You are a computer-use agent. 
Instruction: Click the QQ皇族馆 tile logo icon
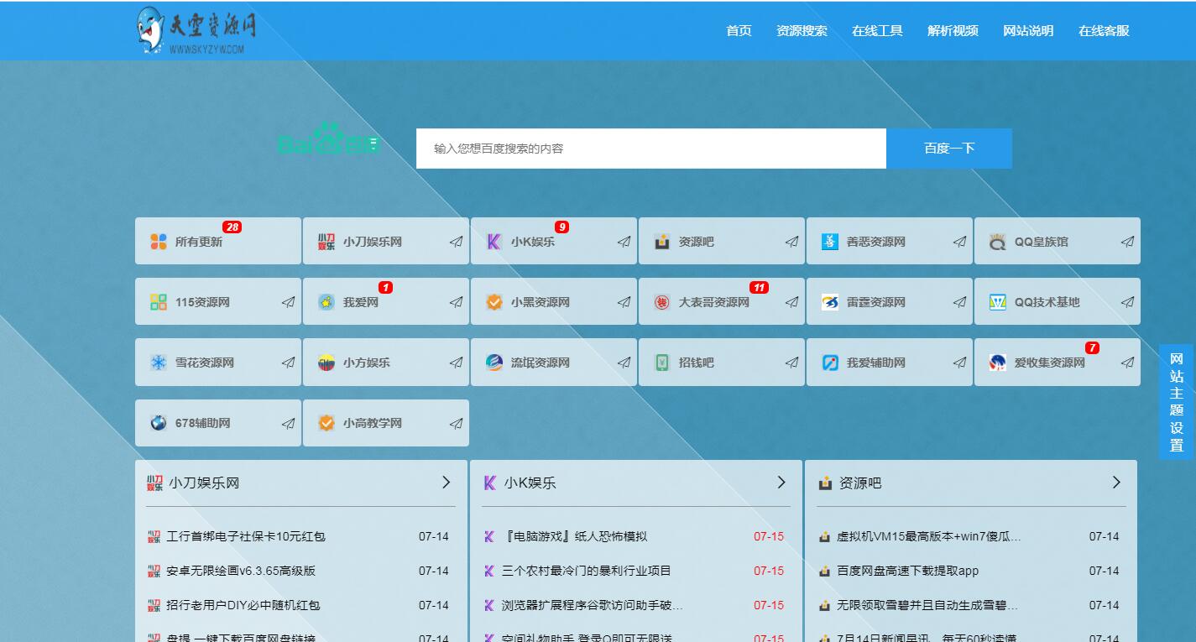pyautogui.click(x=998, y=242)
